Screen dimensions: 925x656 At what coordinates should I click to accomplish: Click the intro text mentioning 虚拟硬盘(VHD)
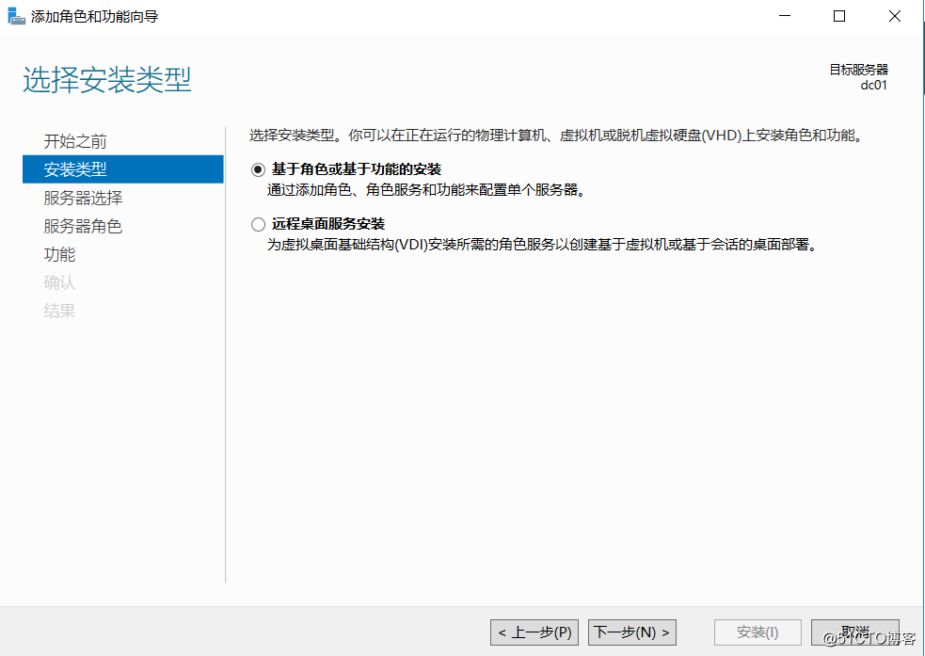pos(557,136)
